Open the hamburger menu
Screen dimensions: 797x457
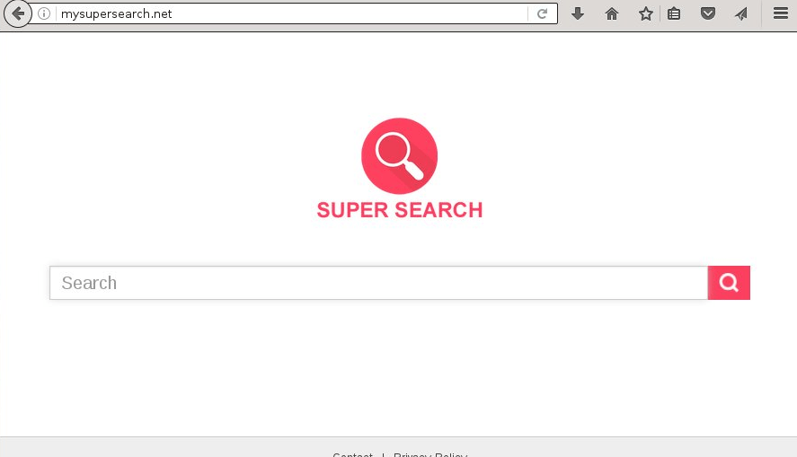780,13
